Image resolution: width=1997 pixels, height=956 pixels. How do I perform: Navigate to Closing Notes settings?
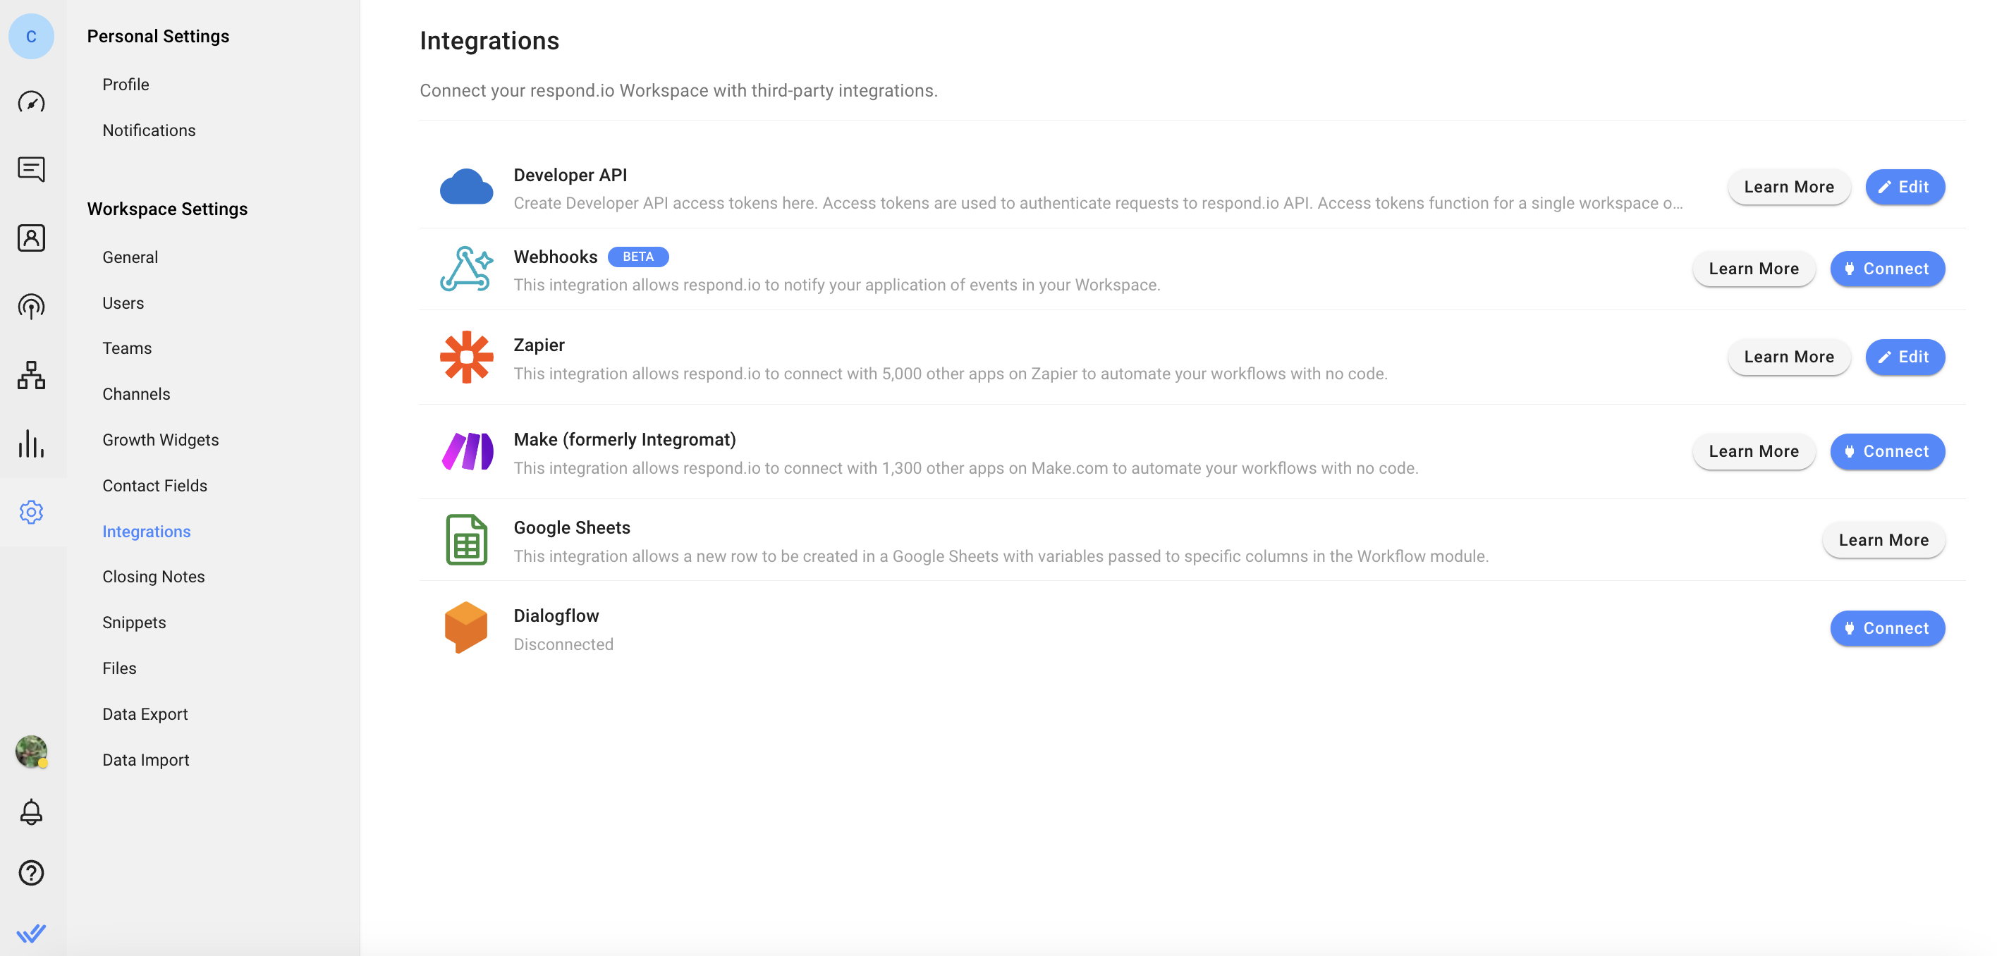tap(153, 577)
